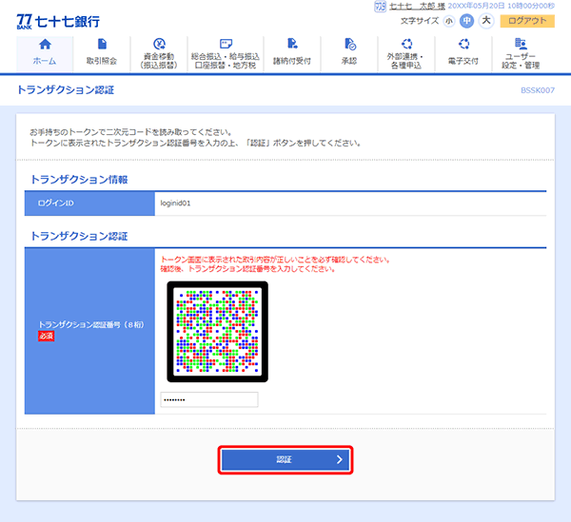
Task: Click the ログインID label cell
Action: (x=89, y=203)
